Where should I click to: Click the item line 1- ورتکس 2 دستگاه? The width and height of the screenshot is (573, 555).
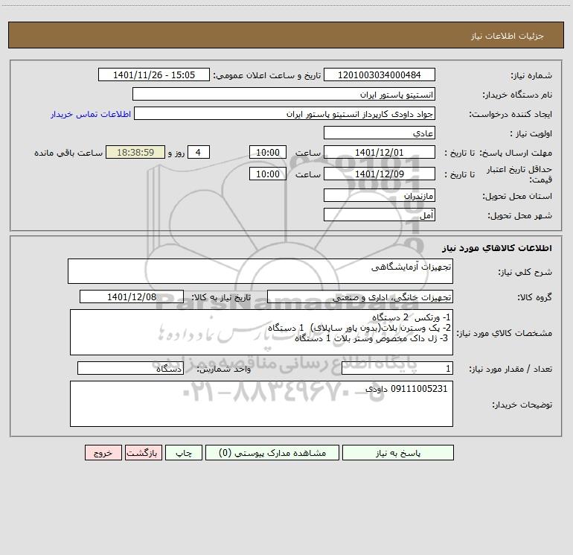(x=411, y=317)
